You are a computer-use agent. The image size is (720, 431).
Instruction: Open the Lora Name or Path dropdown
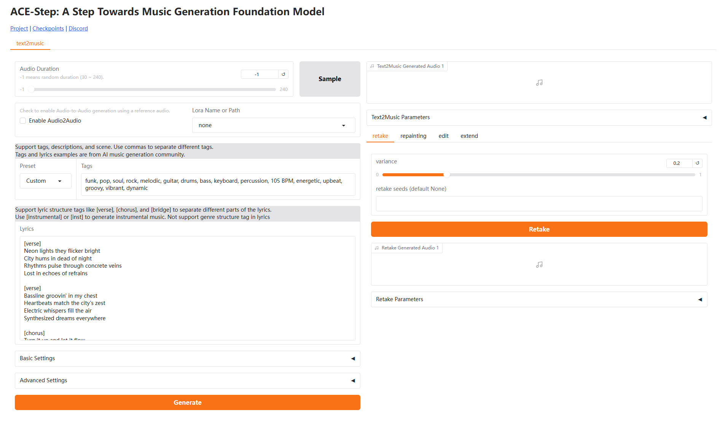(x=273, y=125)
